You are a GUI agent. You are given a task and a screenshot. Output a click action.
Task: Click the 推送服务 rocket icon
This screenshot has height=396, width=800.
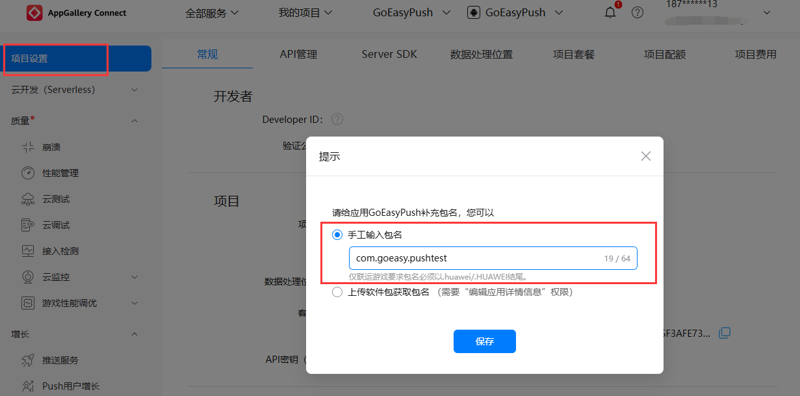tap(28, 360)
